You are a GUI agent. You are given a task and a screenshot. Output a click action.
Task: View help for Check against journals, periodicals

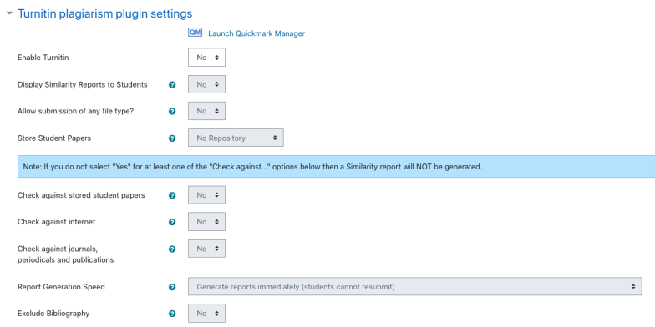(x=172, y=249)
